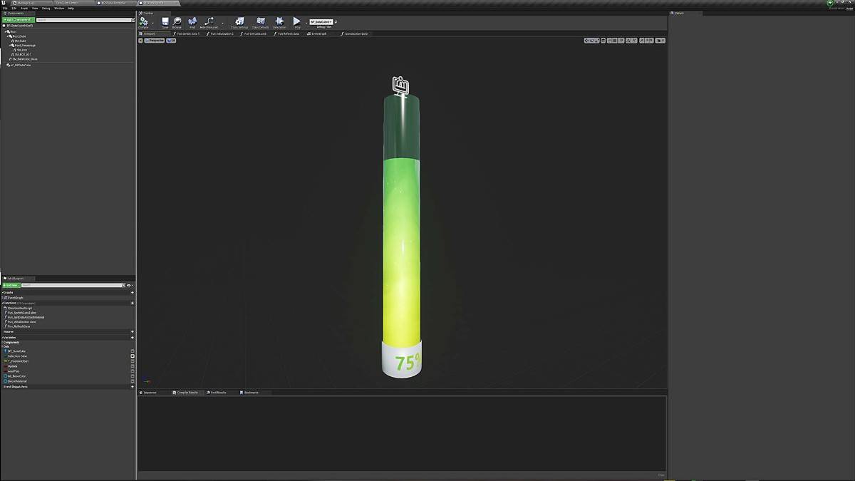Viewport: 855px width, 481px height.
Task: Collapse the Root_Cube component tree node
Action: [8, 36]
